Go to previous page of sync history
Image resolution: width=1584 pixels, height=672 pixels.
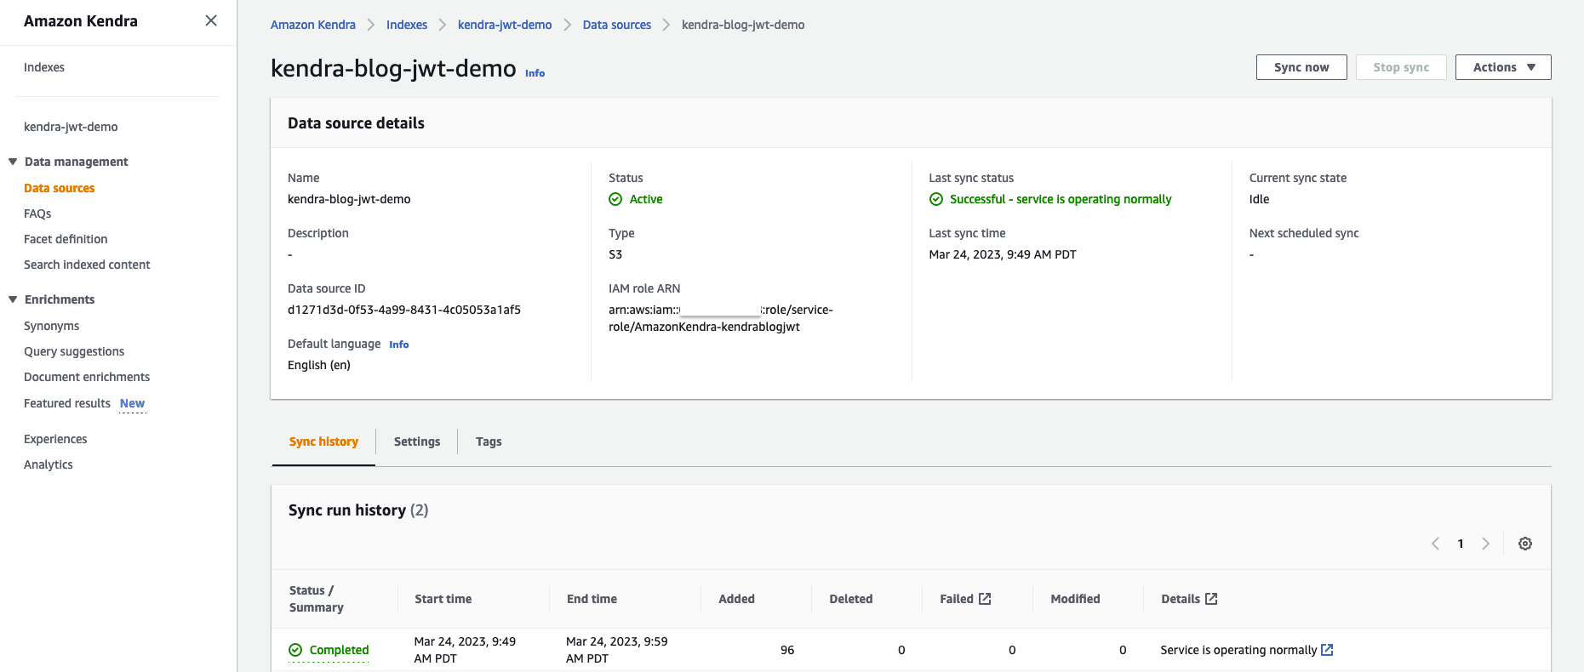1435,544
